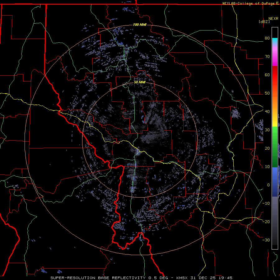Click the radar site at the rings' center
This screenshot has width=280, height=280.
[140, 140]
